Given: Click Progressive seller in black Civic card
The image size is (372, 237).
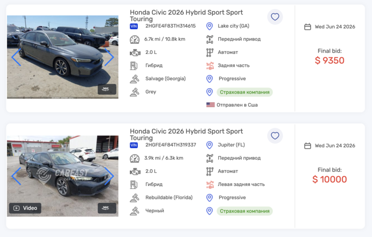Looking at the screenshot, I should point(232,197).
